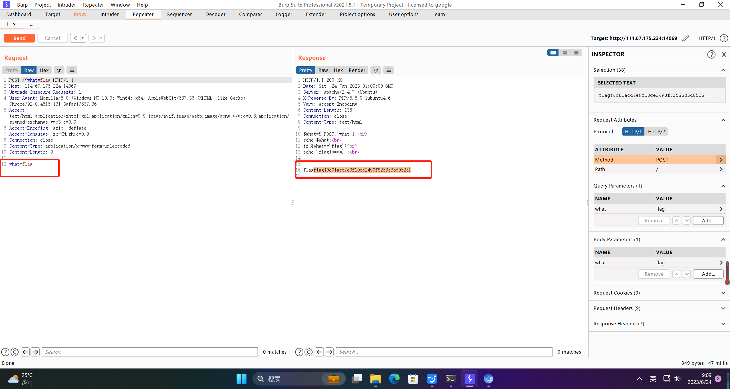Click the Send button to submit request
This screenshot has width=730, height=389.
pyautogui.click(x=19, y=38)
